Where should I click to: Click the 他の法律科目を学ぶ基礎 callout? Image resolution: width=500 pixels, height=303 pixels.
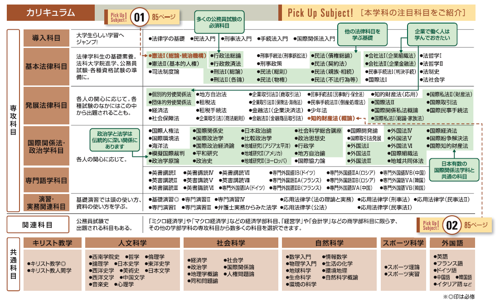tap(362, 35)
